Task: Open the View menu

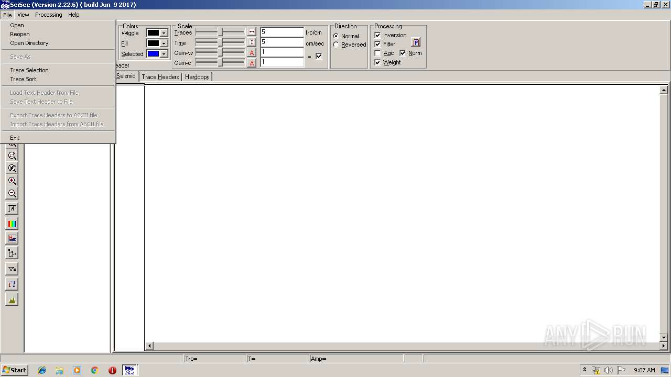Action: (23, 15)
